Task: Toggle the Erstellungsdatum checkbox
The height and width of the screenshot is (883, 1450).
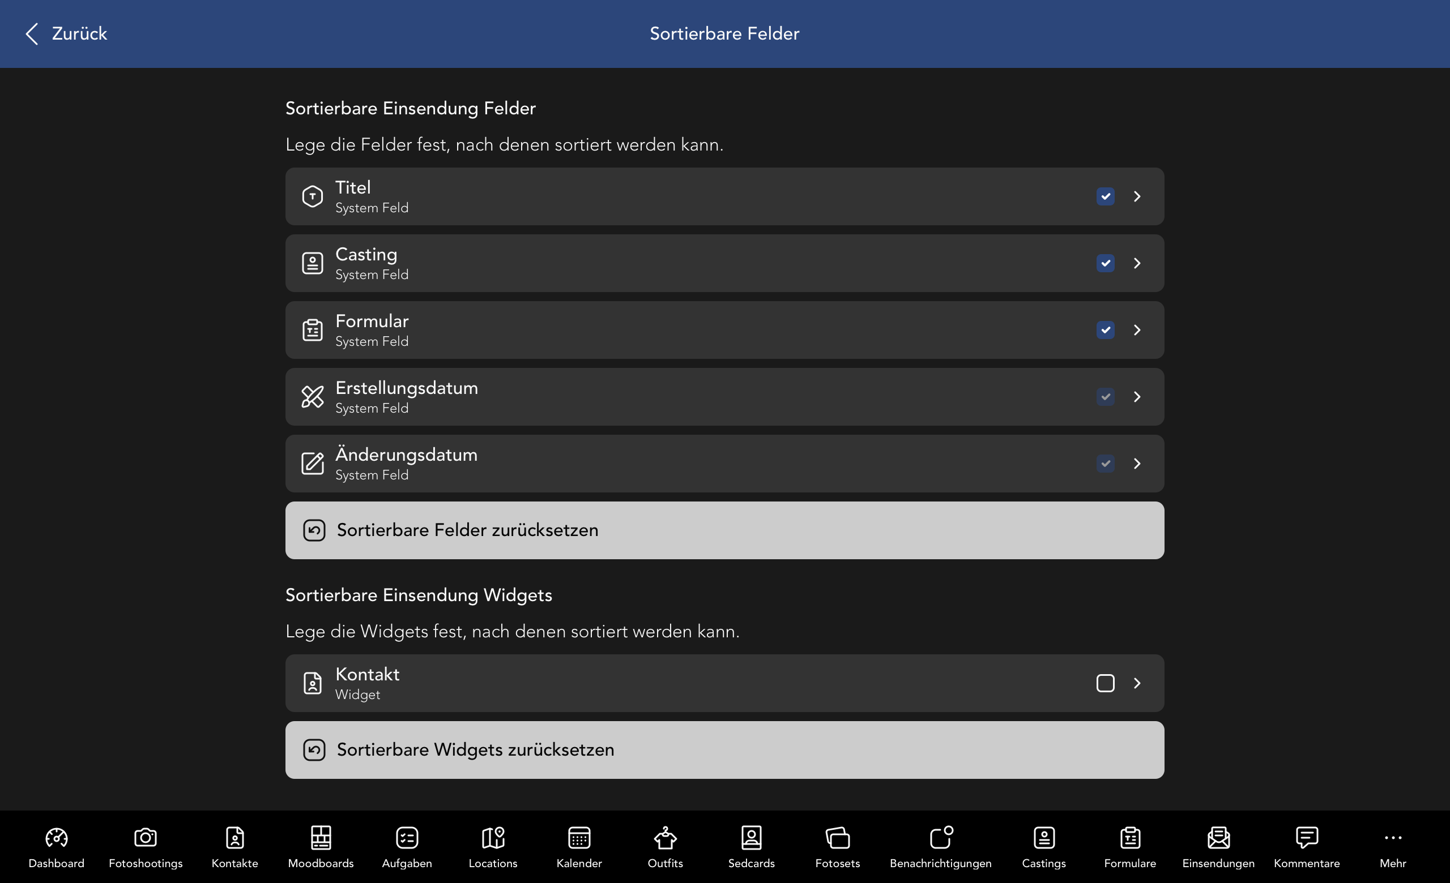Action: click(x=1105, y=397)
